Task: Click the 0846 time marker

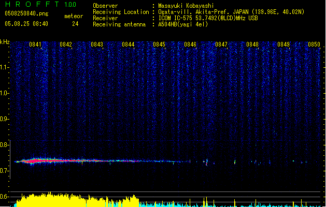Action: point(190,45)
